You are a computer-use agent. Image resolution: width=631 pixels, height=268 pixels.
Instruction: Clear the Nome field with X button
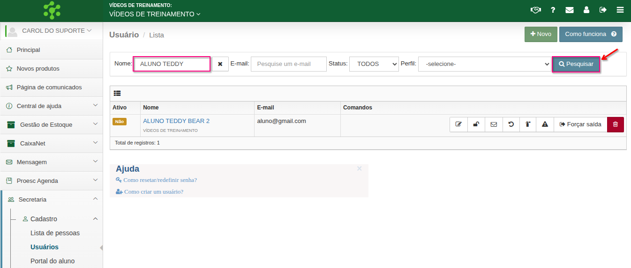click(220, 64)
